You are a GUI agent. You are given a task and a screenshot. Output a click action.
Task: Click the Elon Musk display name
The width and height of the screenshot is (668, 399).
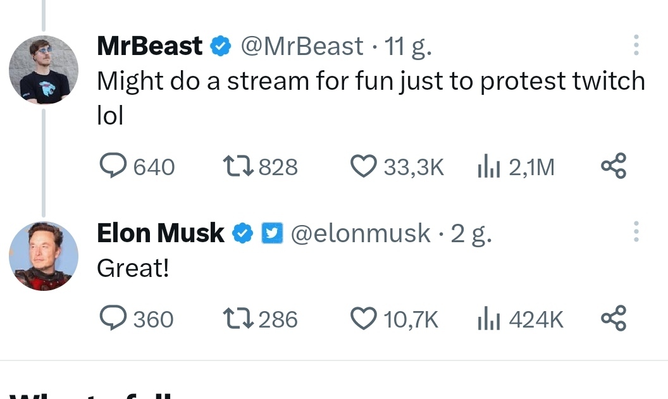(x=160, y=233)
